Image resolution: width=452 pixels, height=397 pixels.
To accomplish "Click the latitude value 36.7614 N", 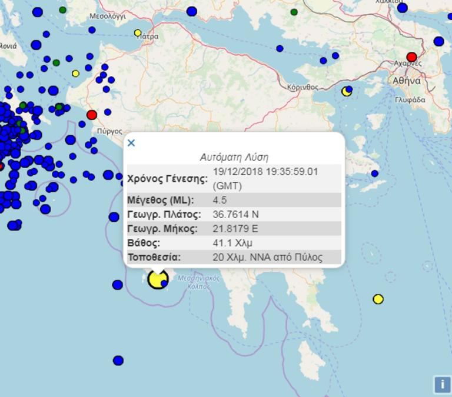I will pyautogui.click(x=236, y=215).
